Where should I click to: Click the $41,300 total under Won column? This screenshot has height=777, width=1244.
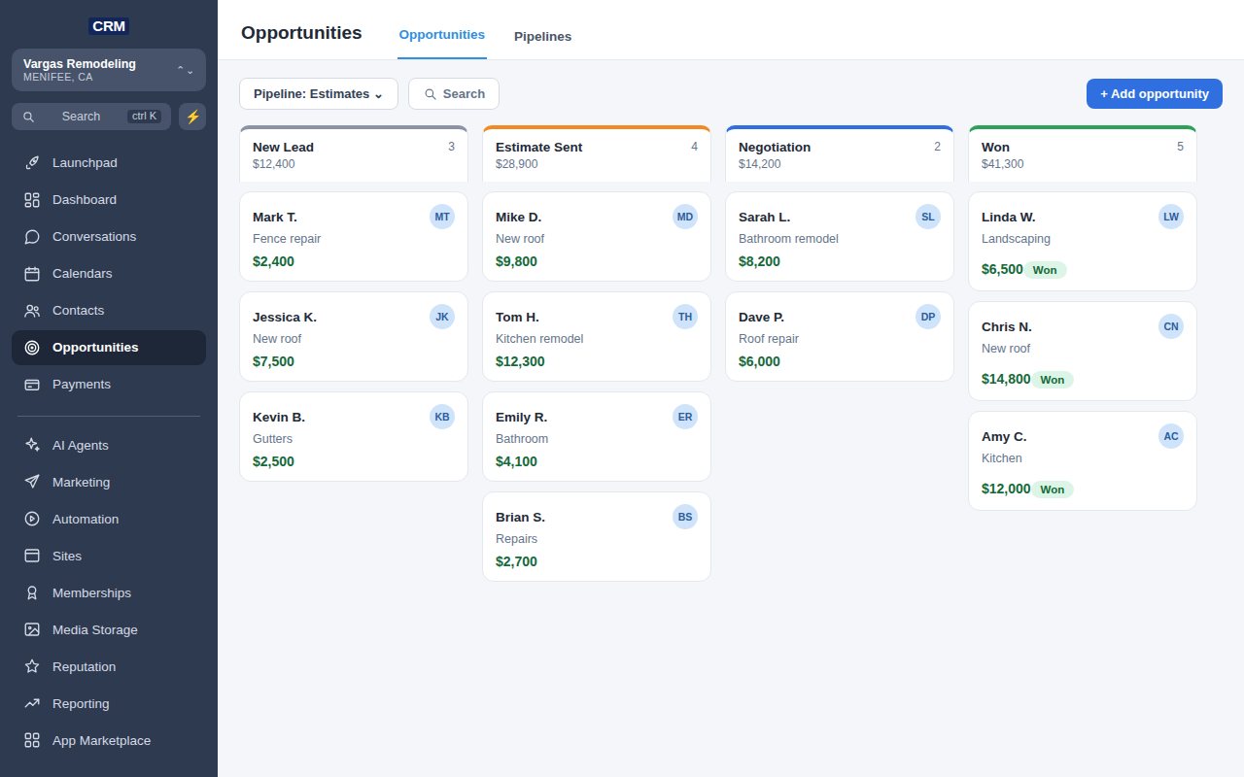point(1002,164)
